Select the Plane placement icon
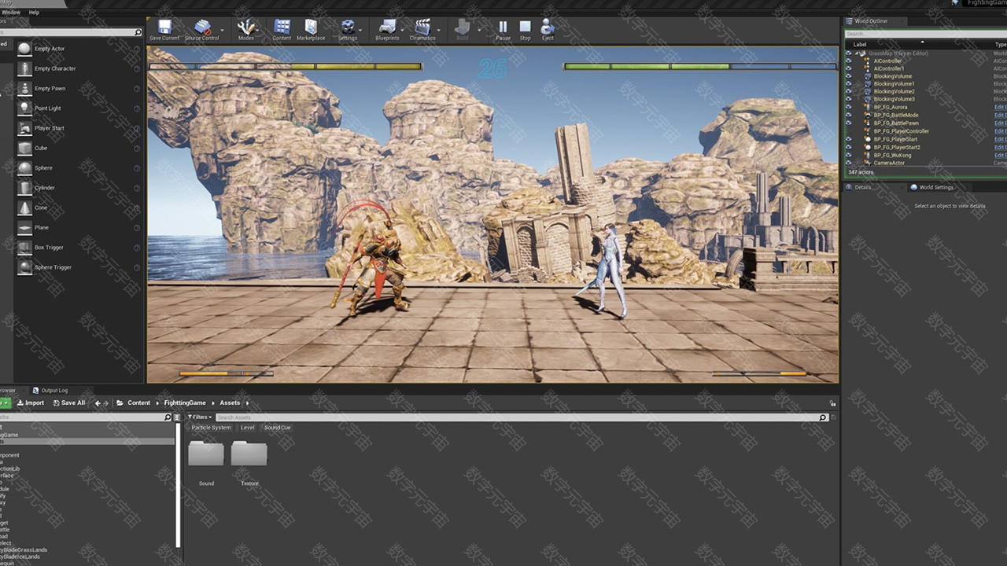 [24, 227]
